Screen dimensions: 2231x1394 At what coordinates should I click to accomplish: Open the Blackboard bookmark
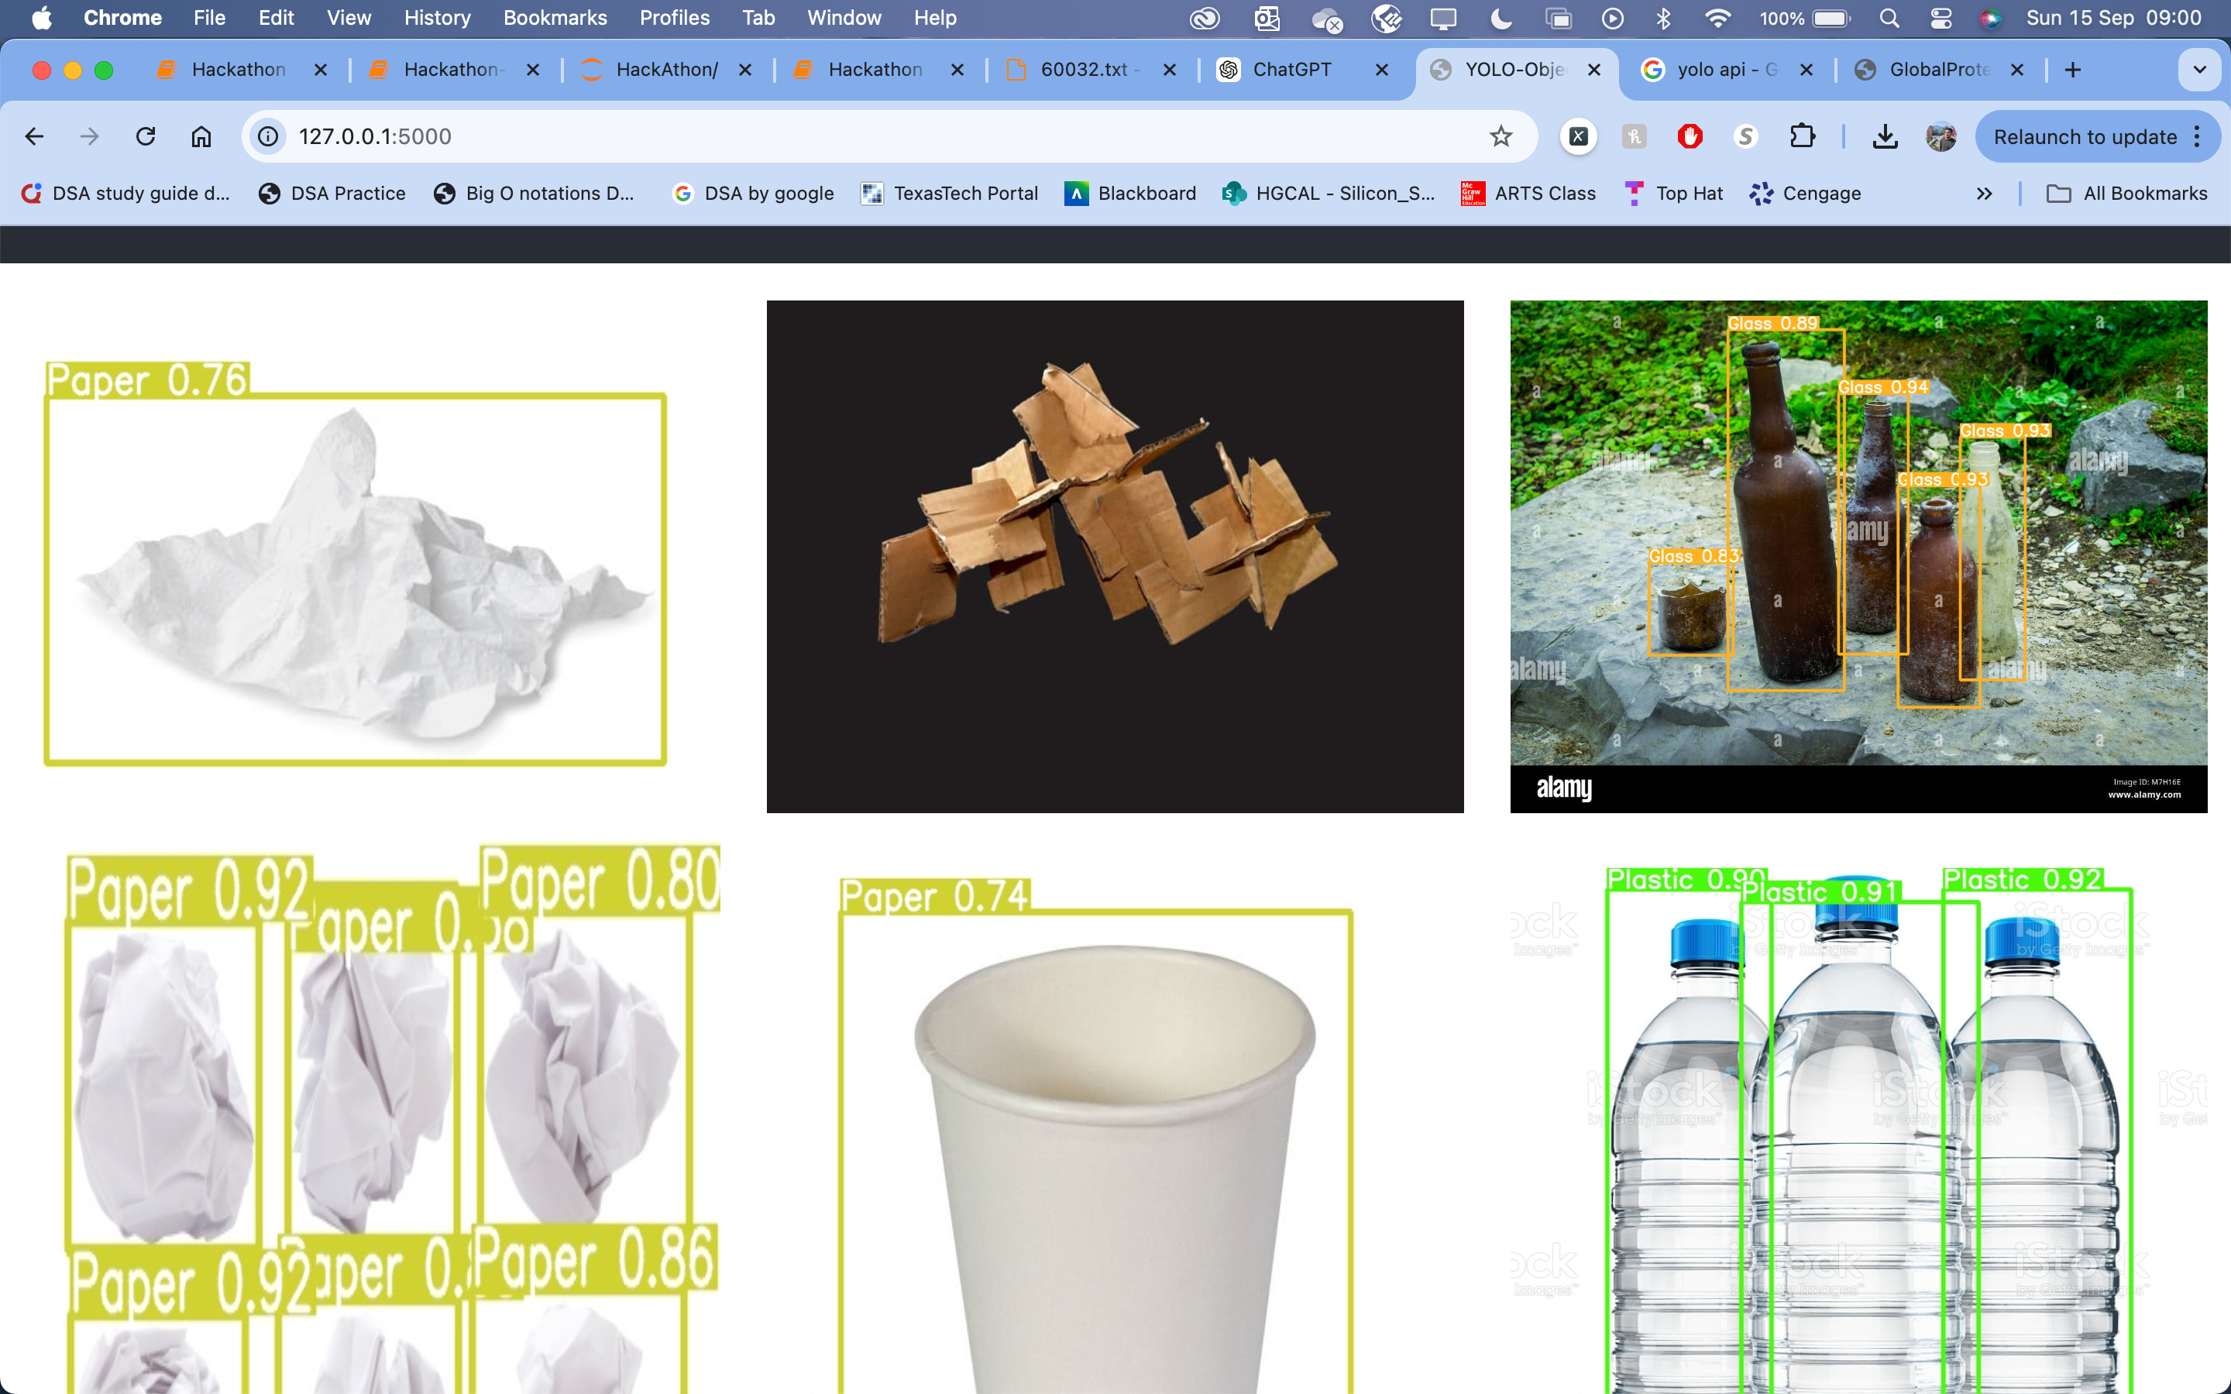pos(1130,194)
